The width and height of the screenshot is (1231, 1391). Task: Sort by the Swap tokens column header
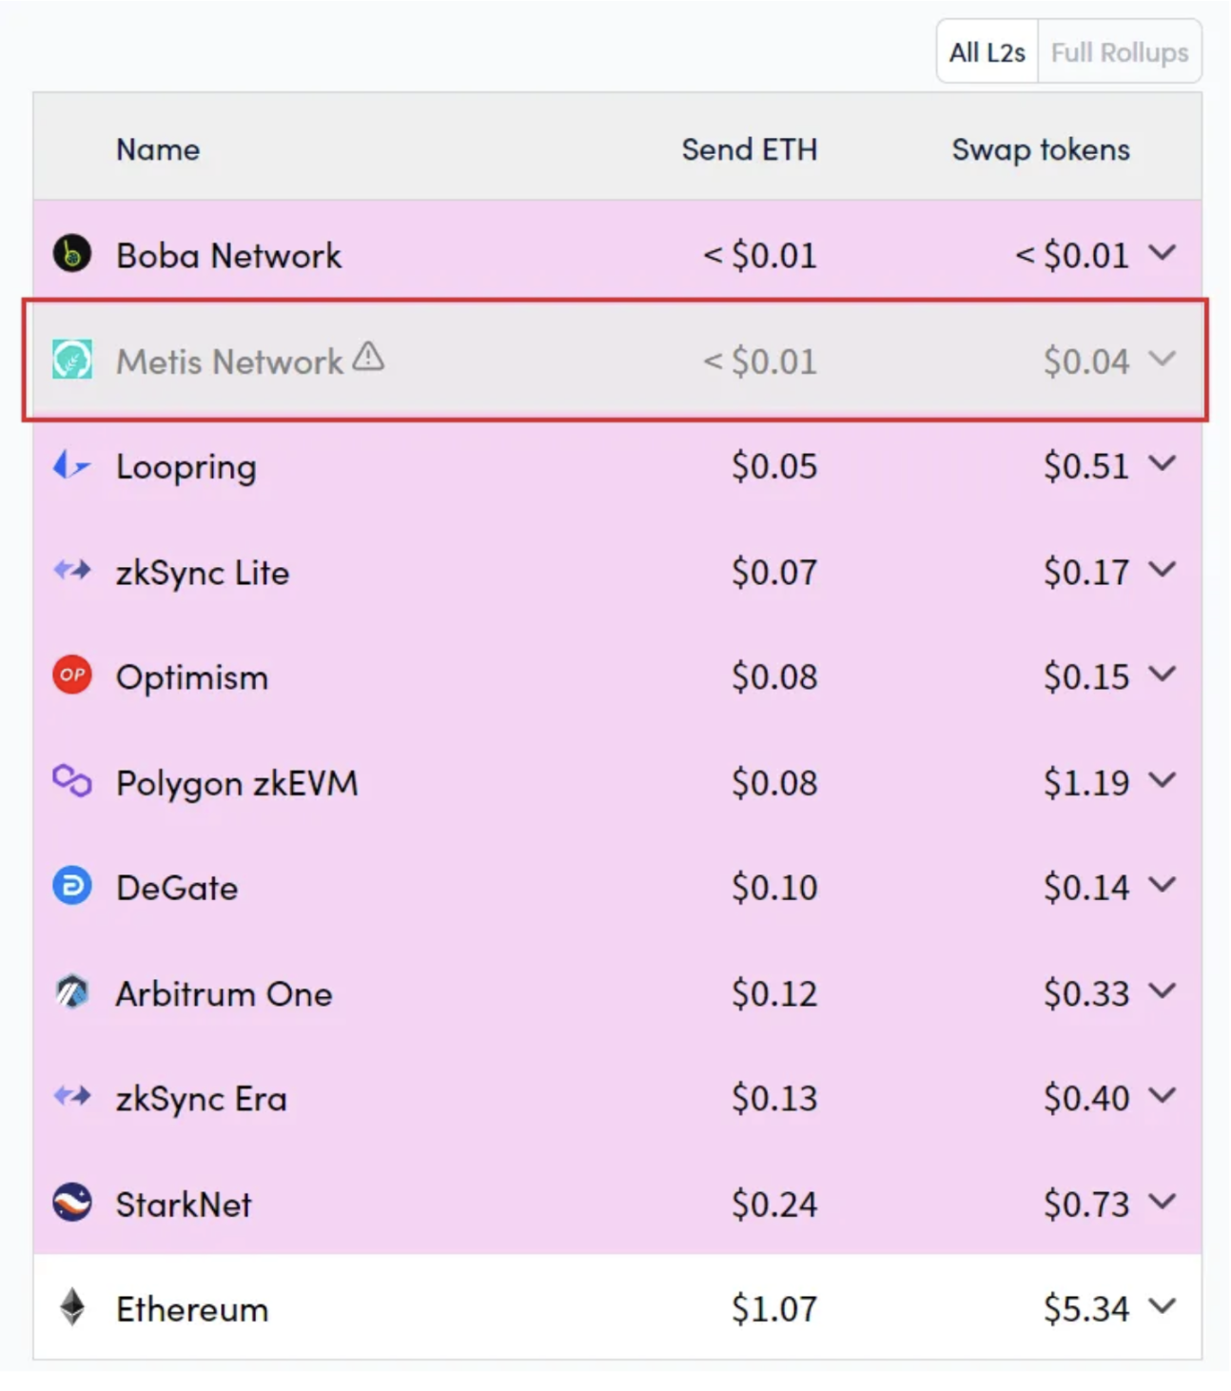coord(1041,149)
